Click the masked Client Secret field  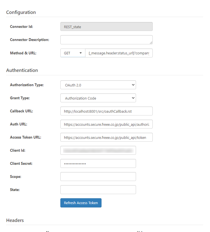click(x=98, y=163)
